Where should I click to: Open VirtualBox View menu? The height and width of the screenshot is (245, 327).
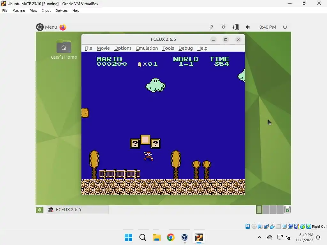pos(34,11)
